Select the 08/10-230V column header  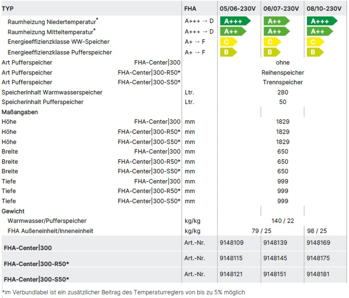pyautogui.click(x=327, y=9)
